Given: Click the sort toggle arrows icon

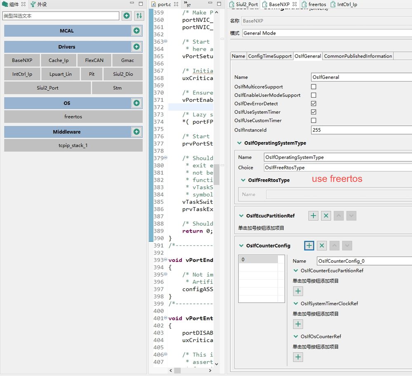Looking at the screenshot, I should (x=139, y=16).
